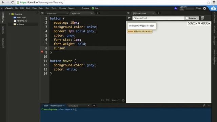Image resolution: width=217 pixels, height=122 pixels.
Task: Open editor status bar settings gear
Action: 123,100
